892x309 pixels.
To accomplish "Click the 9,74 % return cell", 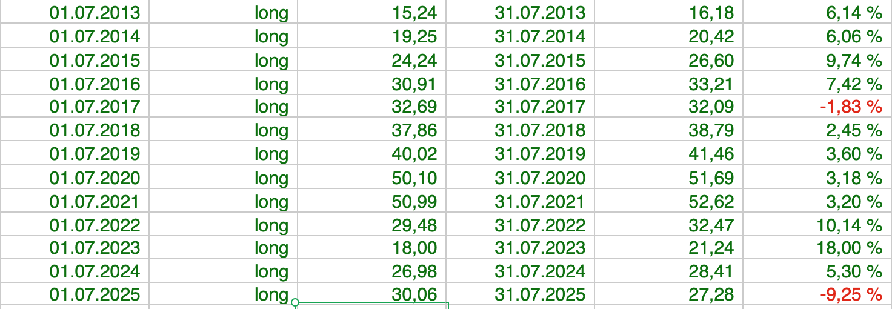I will [x=854, y=61].
